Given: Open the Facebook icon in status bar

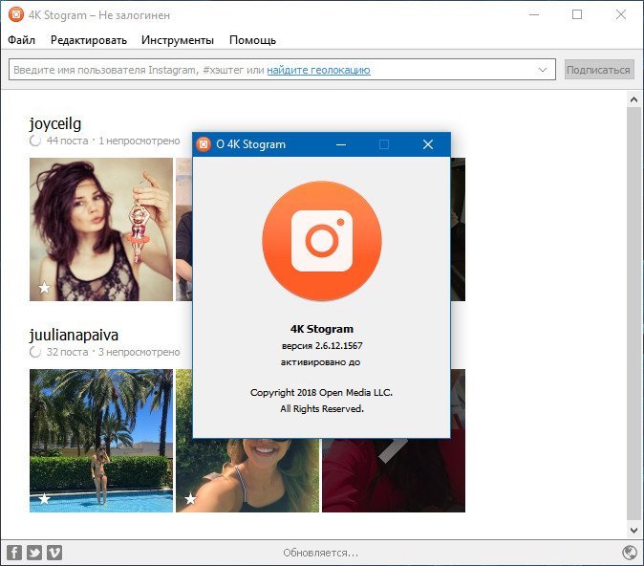Looking at the screenshot, I should (14, 552).
